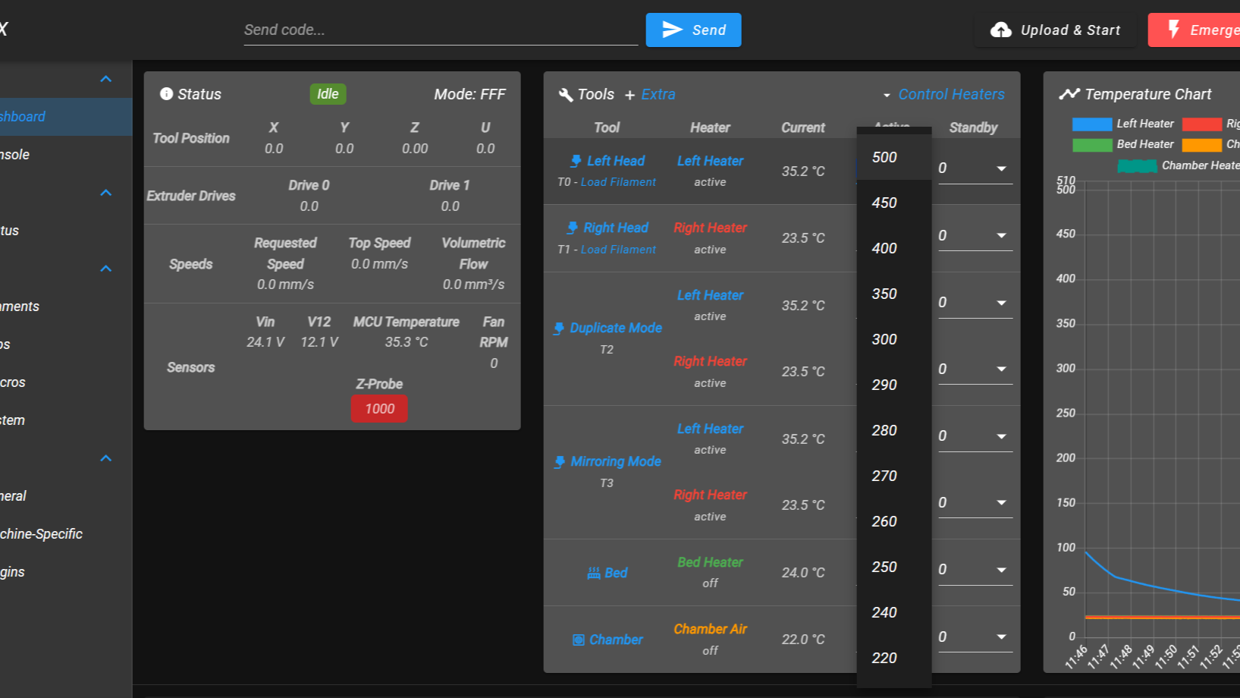Choose 250 in temperature list

tap(894, 567)
